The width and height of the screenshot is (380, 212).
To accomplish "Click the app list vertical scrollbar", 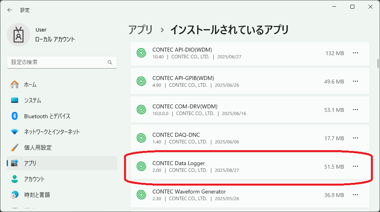I will click(x=378, y=63).
